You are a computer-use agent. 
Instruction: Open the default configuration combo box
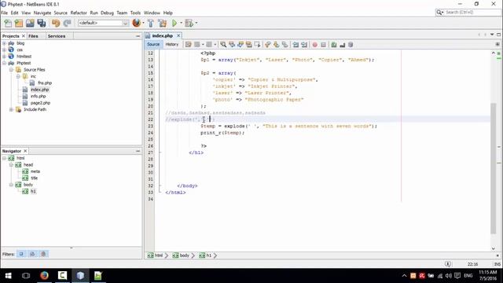click(103, 23)
